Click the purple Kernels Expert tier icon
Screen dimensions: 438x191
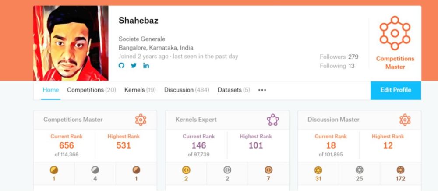coord(272,120)
